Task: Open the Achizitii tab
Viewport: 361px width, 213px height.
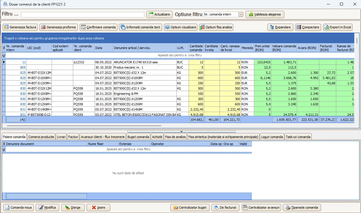Action: (x=157, y=137)
